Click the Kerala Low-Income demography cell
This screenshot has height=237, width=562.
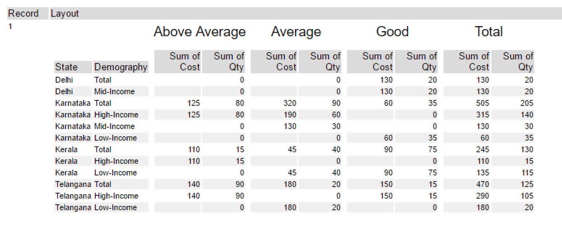coord(116,173)
